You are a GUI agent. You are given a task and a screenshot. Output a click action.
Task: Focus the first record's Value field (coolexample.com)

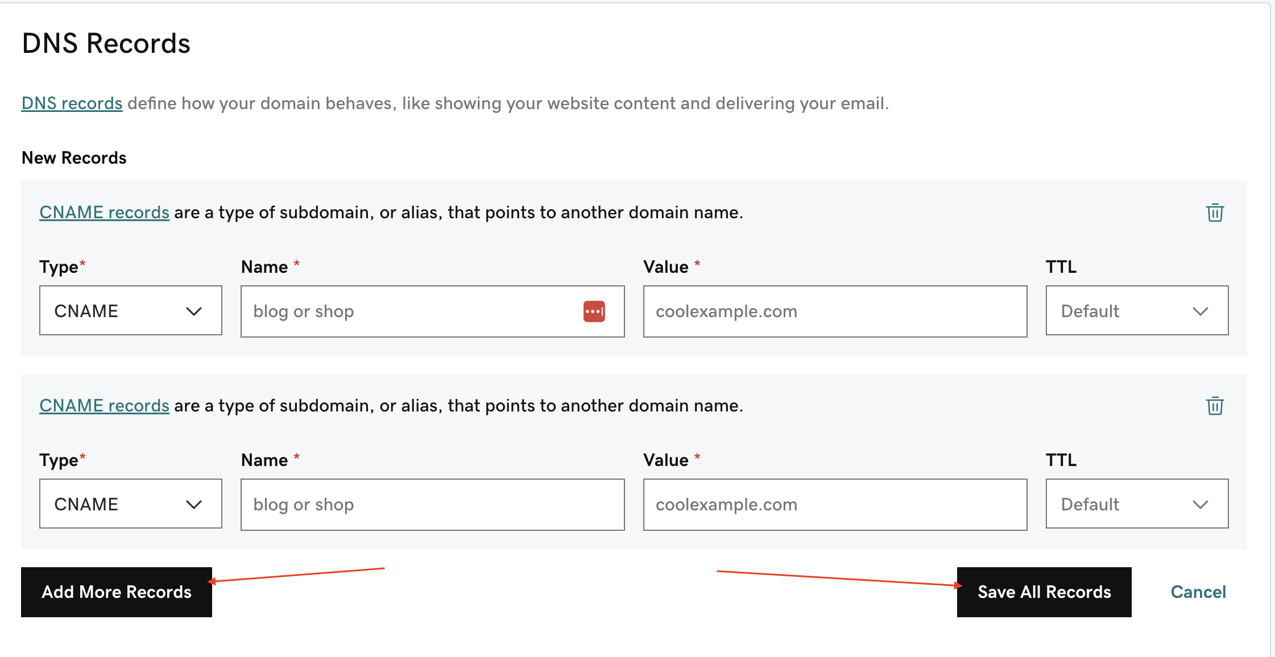(x=835, y=311)
